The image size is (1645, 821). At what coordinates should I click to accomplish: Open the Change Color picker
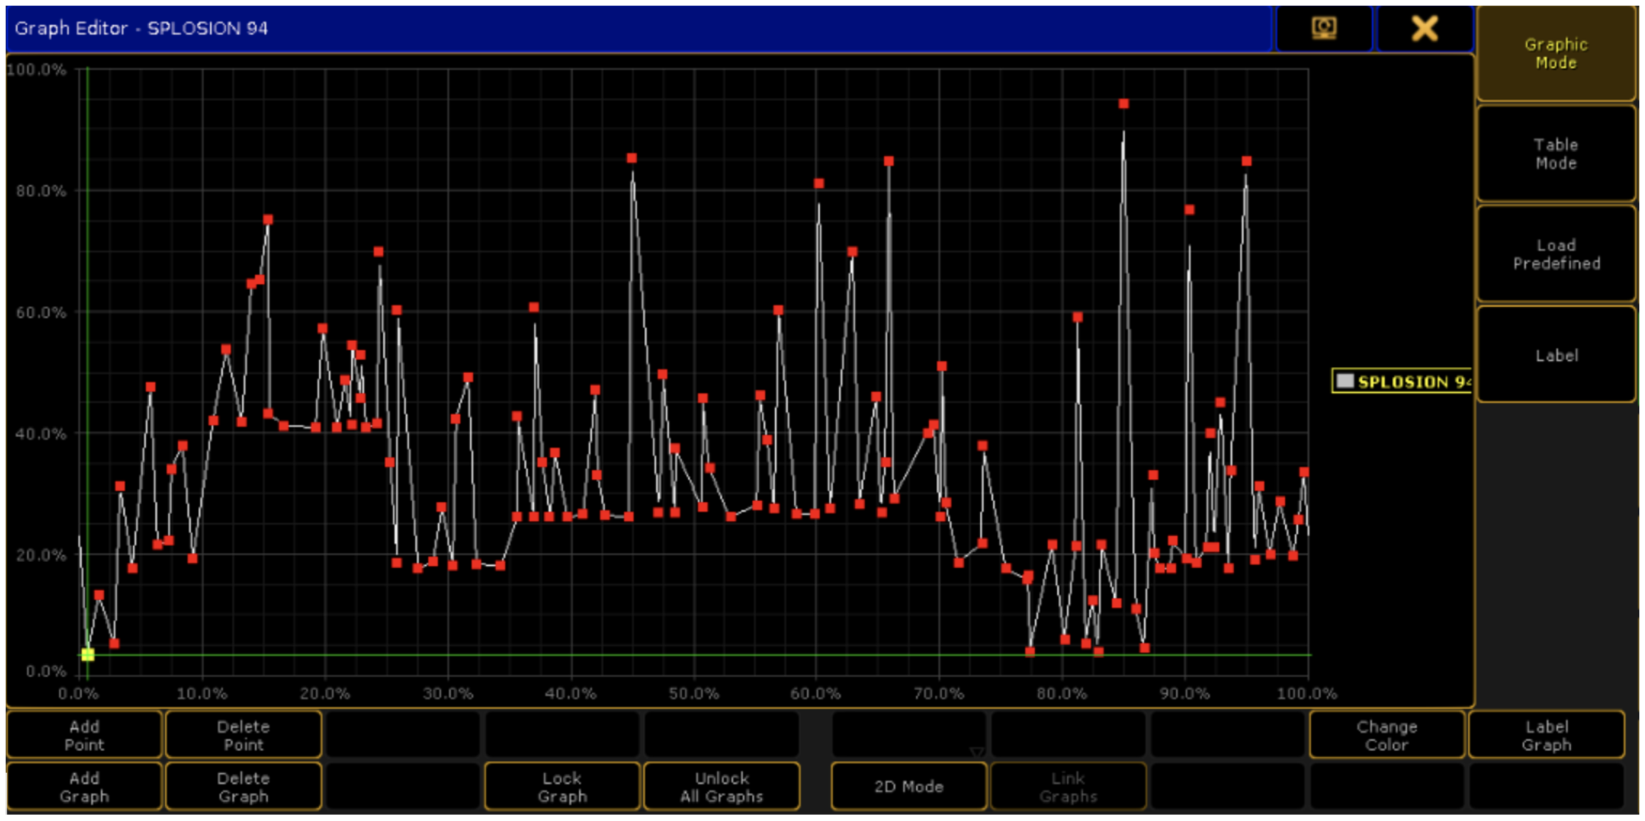click(1386, 735)
